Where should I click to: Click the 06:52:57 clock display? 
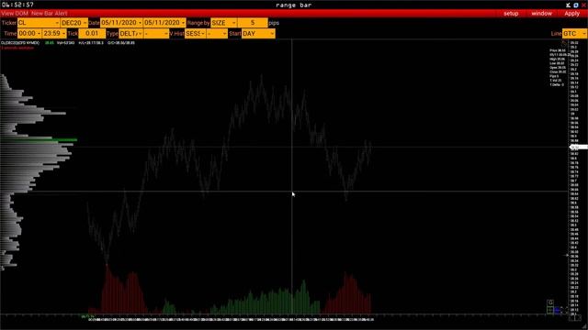17,5
